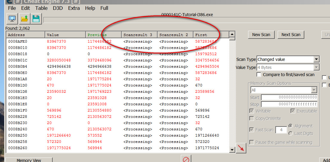Screen dimensions: 330x162
Task: Click the red arrow add-to-list icon
Action: pos(241,148)
